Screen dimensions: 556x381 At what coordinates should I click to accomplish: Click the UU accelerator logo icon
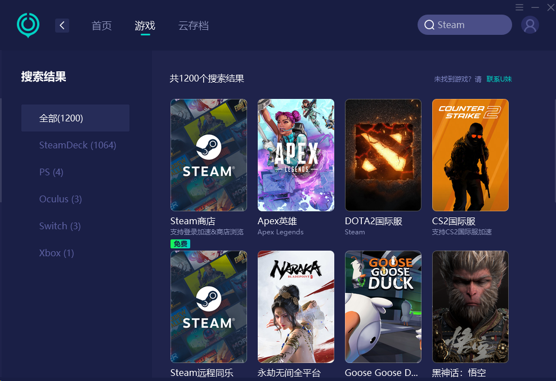[28, 25]
